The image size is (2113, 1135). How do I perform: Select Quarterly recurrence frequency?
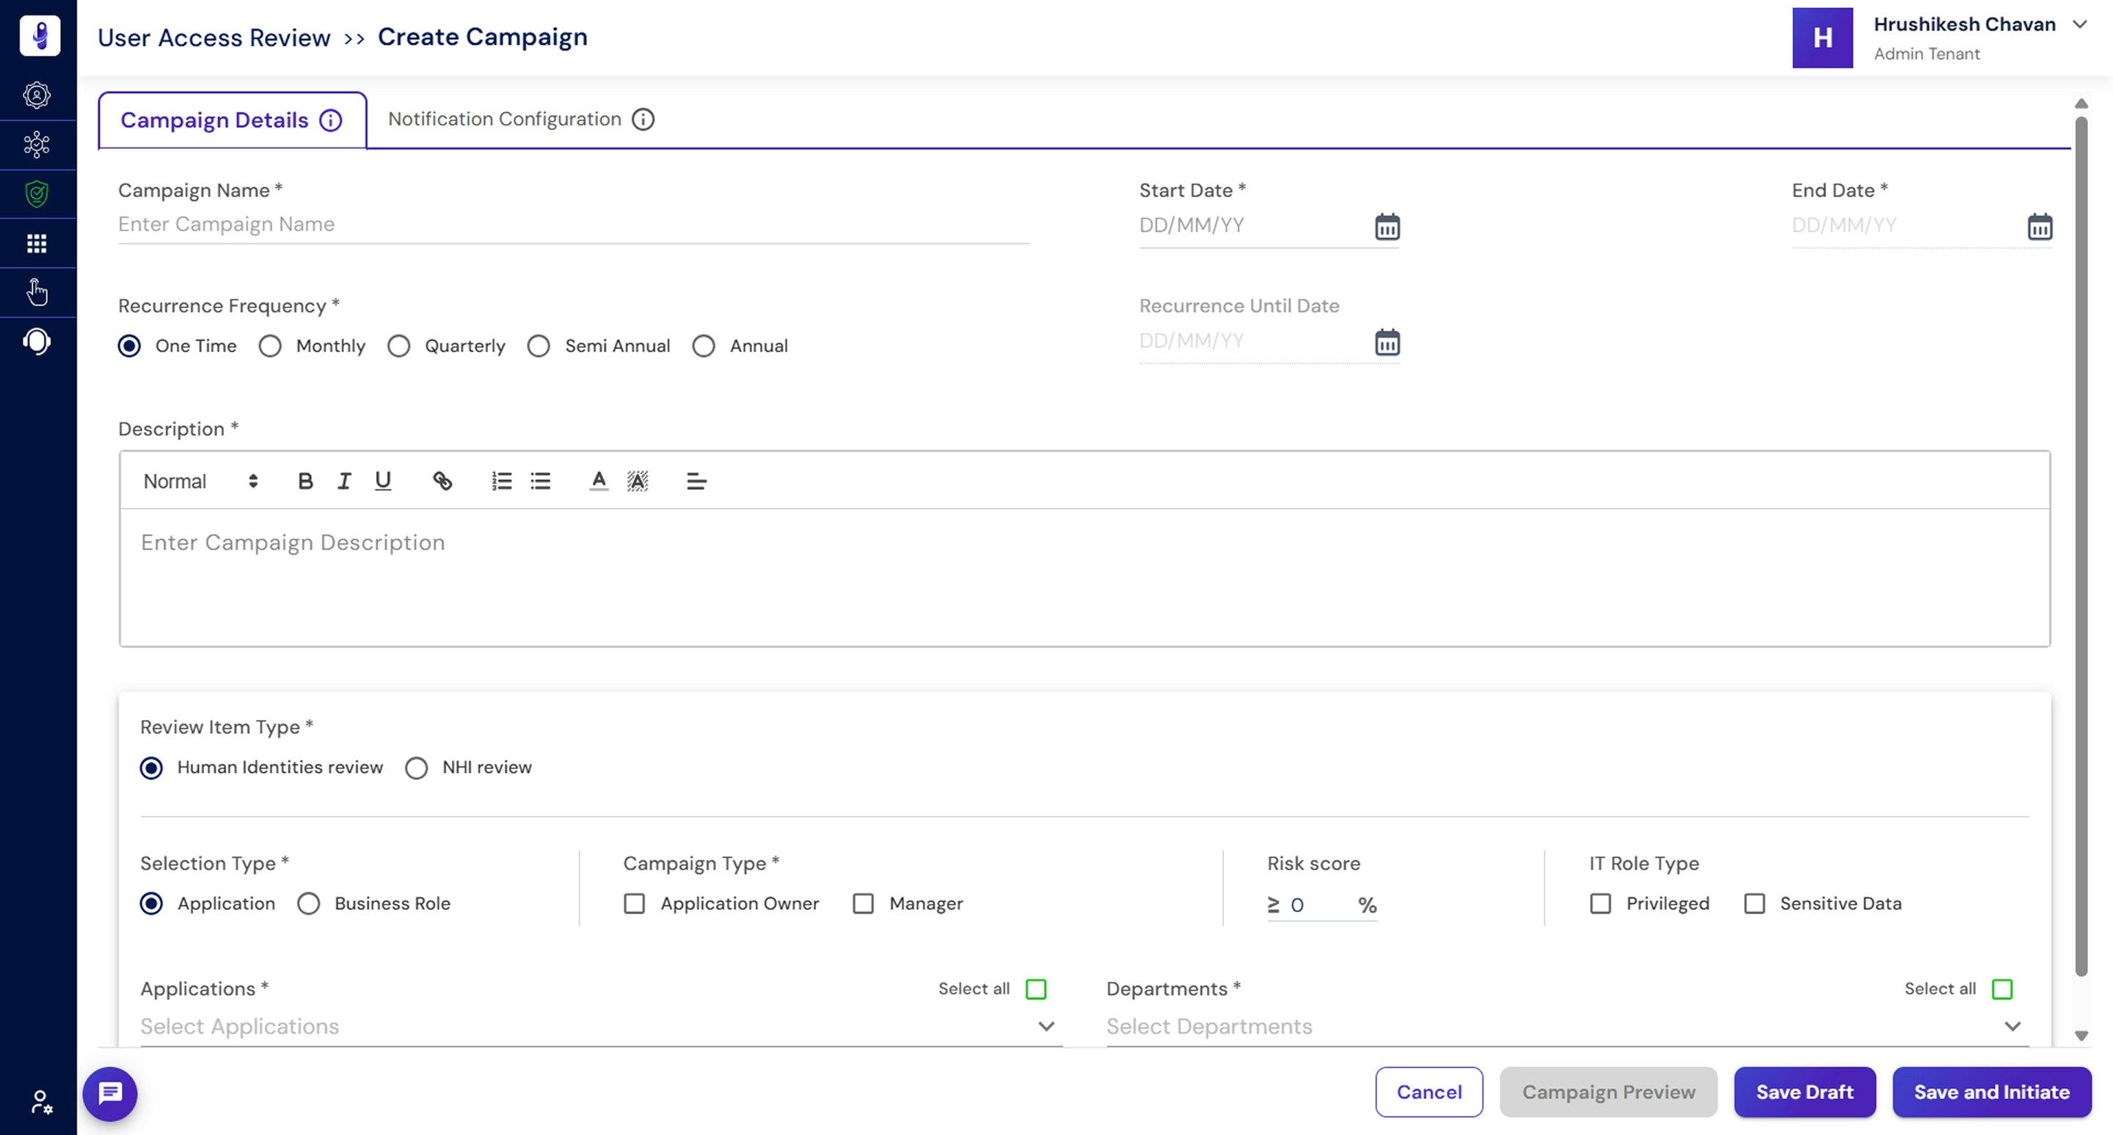(399, 346)
